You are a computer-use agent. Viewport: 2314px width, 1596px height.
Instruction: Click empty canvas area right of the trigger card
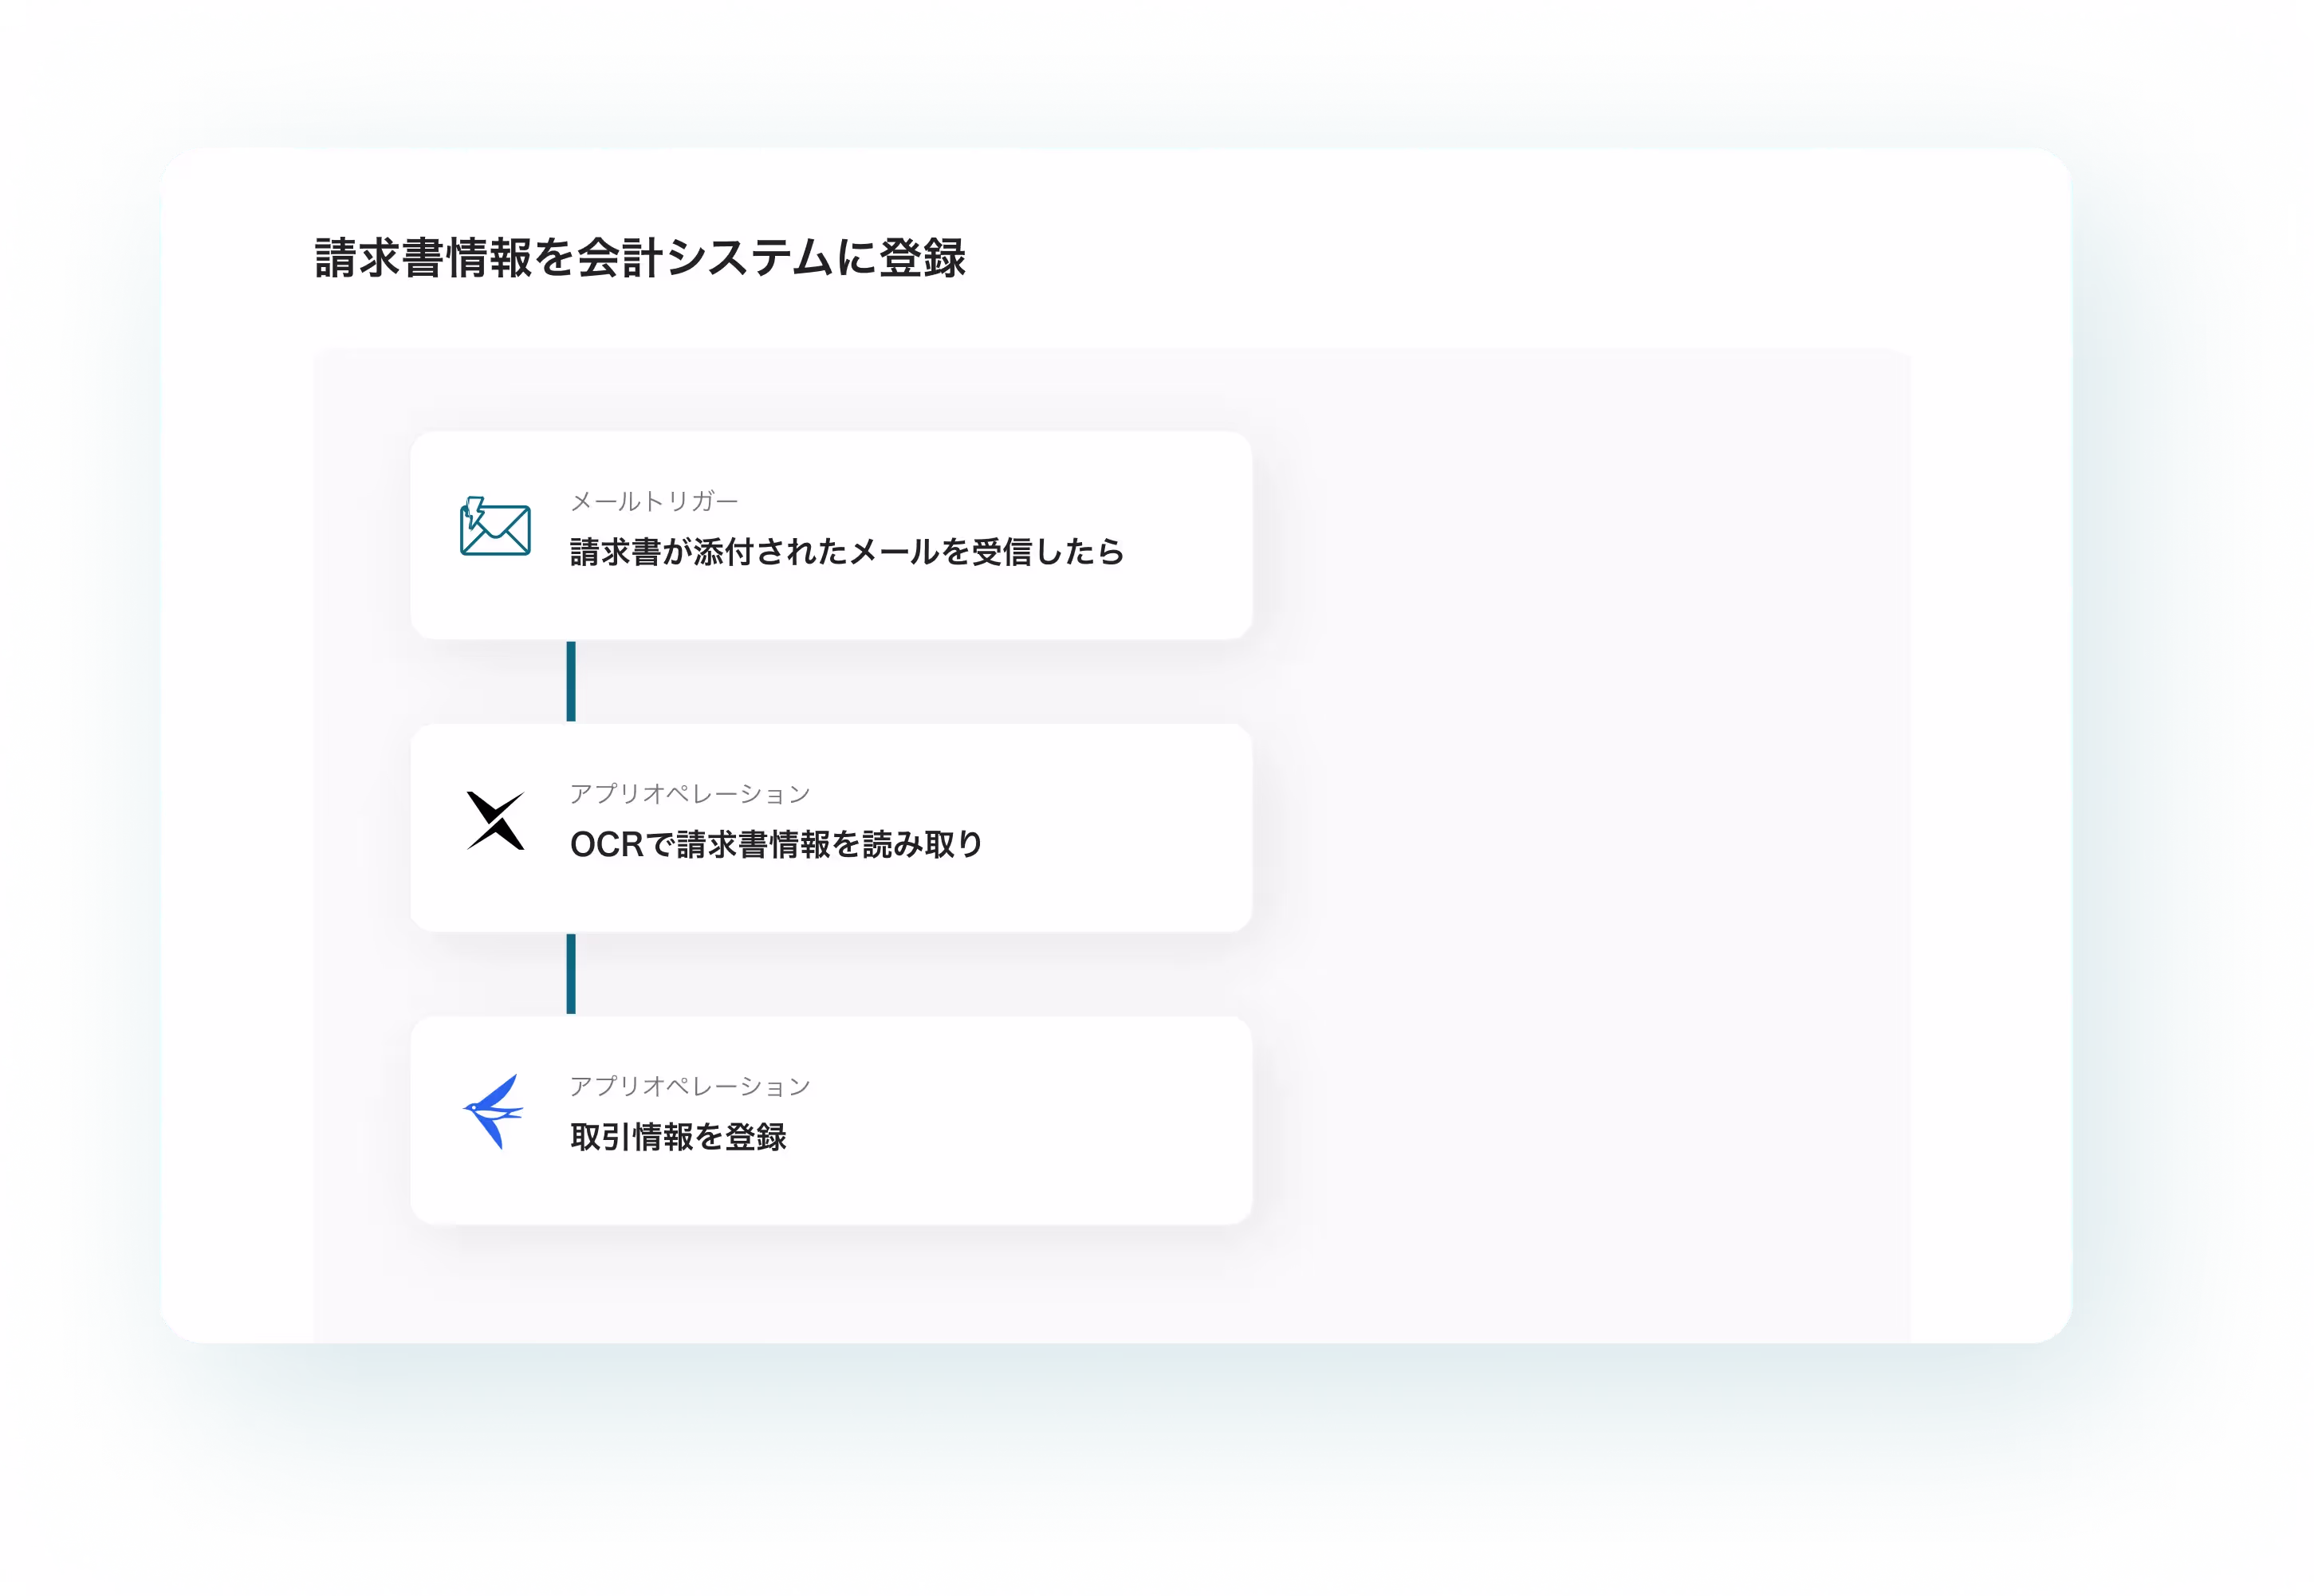coord(1580,536)
